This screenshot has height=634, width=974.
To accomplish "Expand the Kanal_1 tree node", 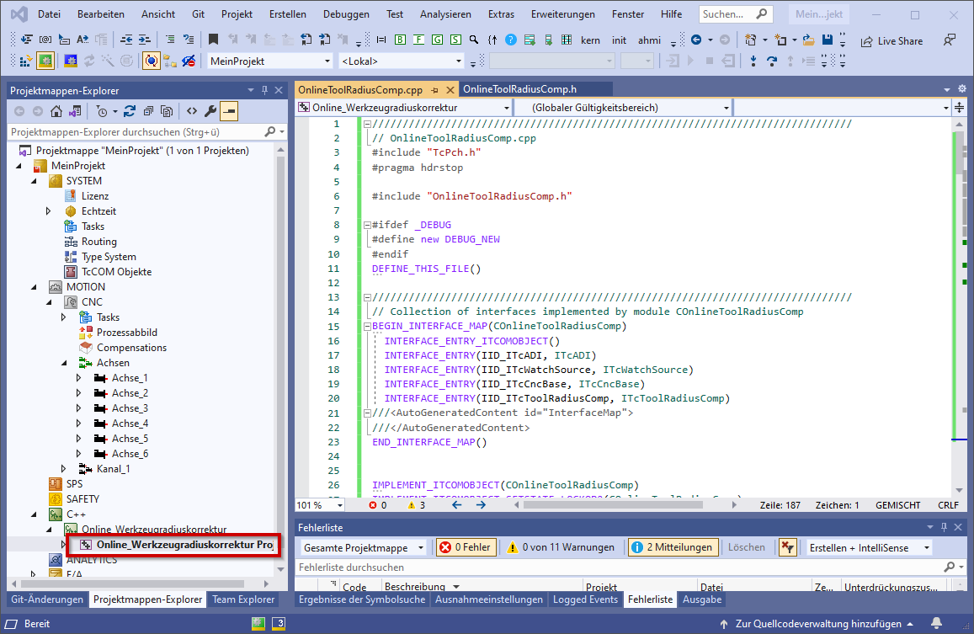I will click(x=64, y=469).
